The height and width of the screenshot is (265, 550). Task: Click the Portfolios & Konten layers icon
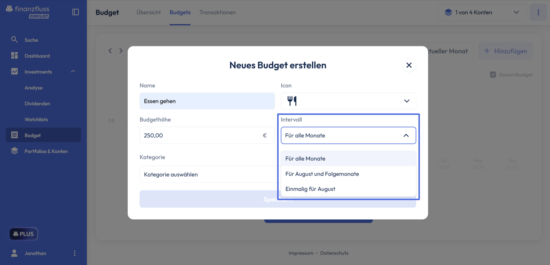[x=14, y=151]
